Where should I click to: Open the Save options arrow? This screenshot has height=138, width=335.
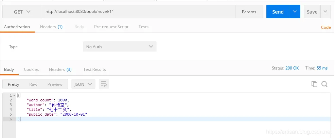(x=325, y=12)
